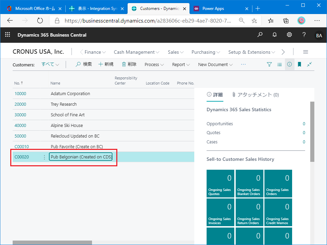Screen dimensions: 327x245
Task: Click the 新規 new button
Action: pos(106,64)
